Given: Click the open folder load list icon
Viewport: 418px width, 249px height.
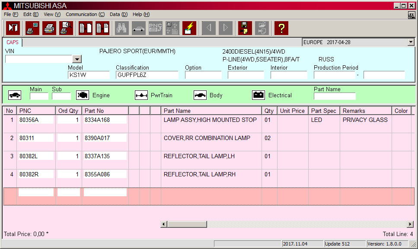Looking at the screenshot, I should click(x=262, y=28).
